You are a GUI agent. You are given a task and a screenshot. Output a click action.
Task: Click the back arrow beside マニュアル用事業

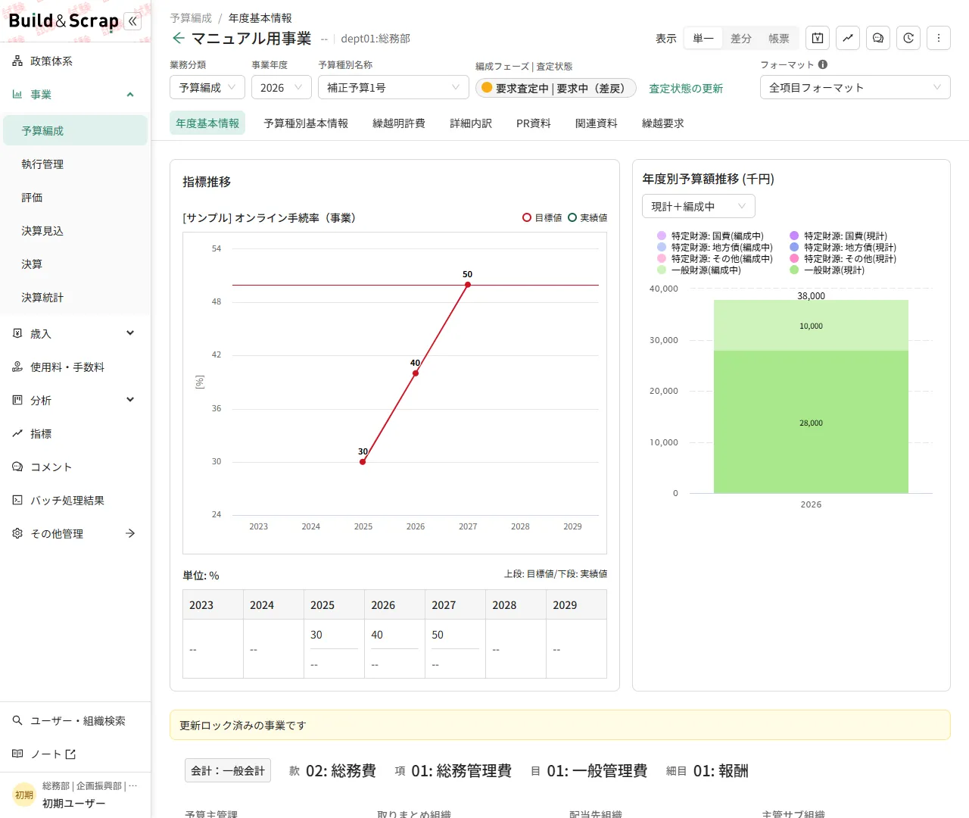[179, 38]
